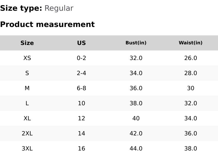Click the 44.0 bust value for 3XL
Image resolution: width=218 pixels, height=156 pixels.
[x=136, y=148]
